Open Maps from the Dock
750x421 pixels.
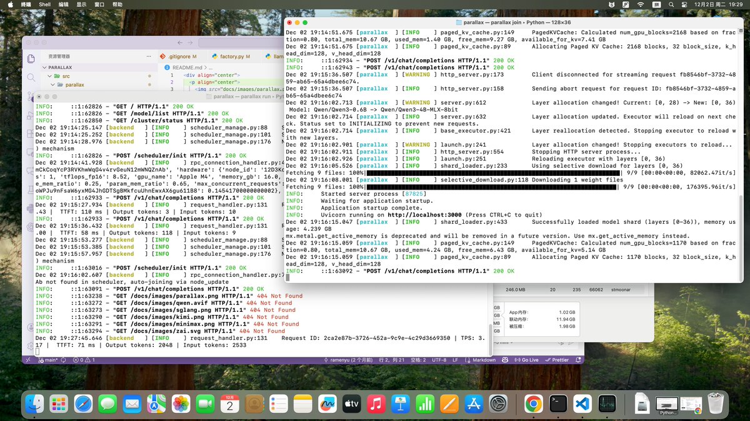click(156, 404)
